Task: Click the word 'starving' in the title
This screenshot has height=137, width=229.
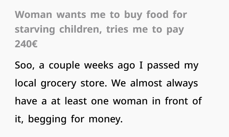Action: [35, 30]
